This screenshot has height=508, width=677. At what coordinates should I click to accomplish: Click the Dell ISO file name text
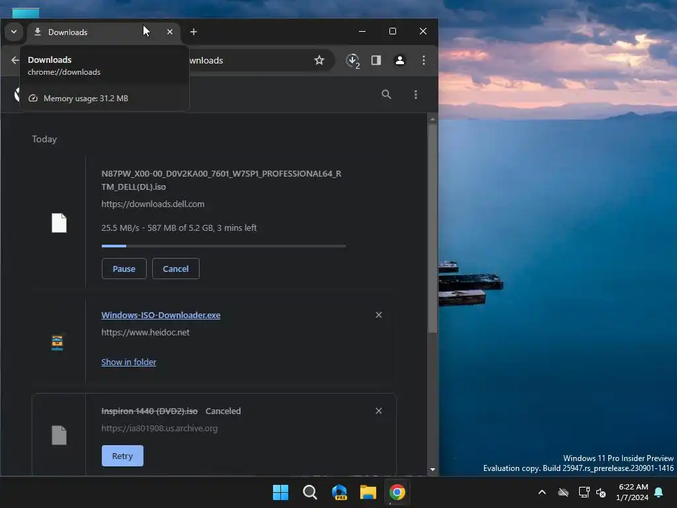click(x=221, y=180)
